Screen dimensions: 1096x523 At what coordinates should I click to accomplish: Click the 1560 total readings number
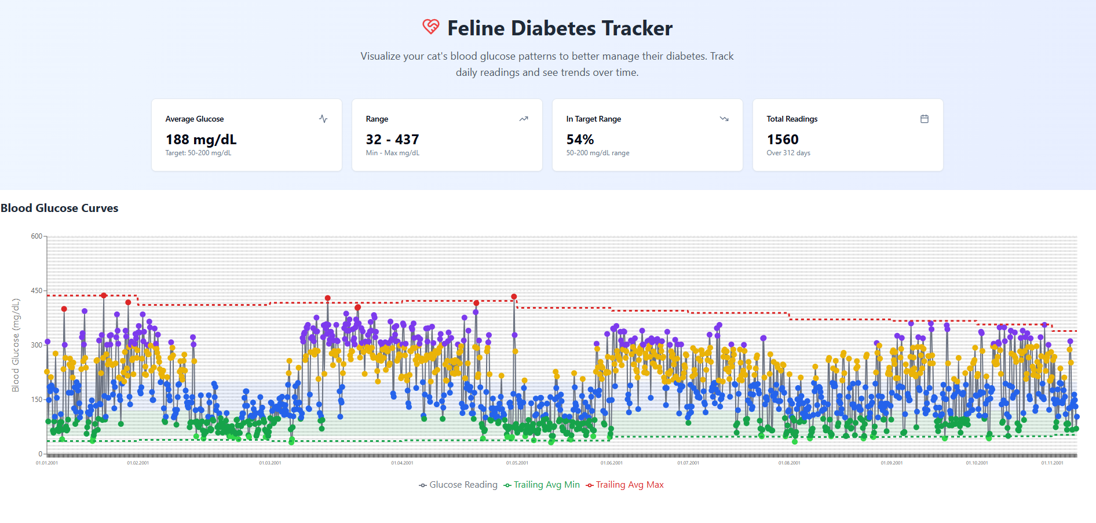(783, 140)
